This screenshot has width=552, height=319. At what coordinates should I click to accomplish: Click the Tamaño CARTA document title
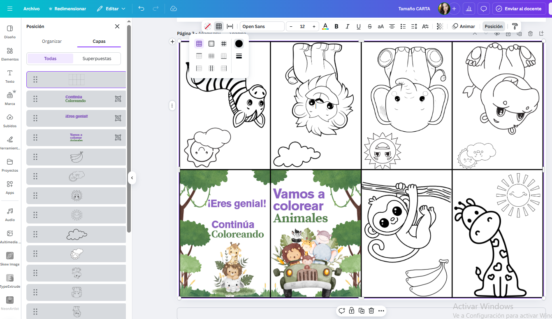point(414,9)
